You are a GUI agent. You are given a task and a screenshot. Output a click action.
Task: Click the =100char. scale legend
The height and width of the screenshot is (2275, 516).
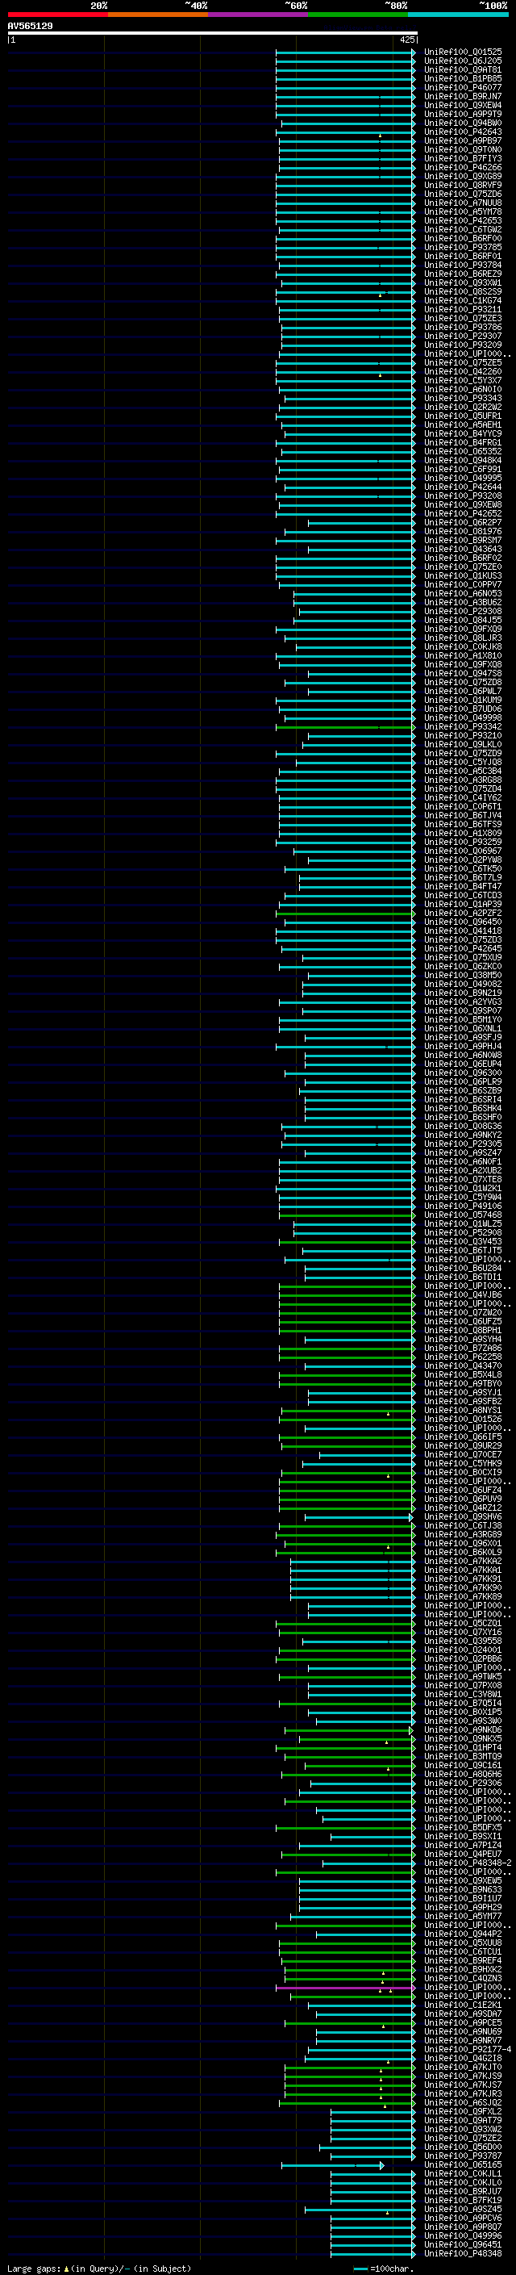point(382,2269)
